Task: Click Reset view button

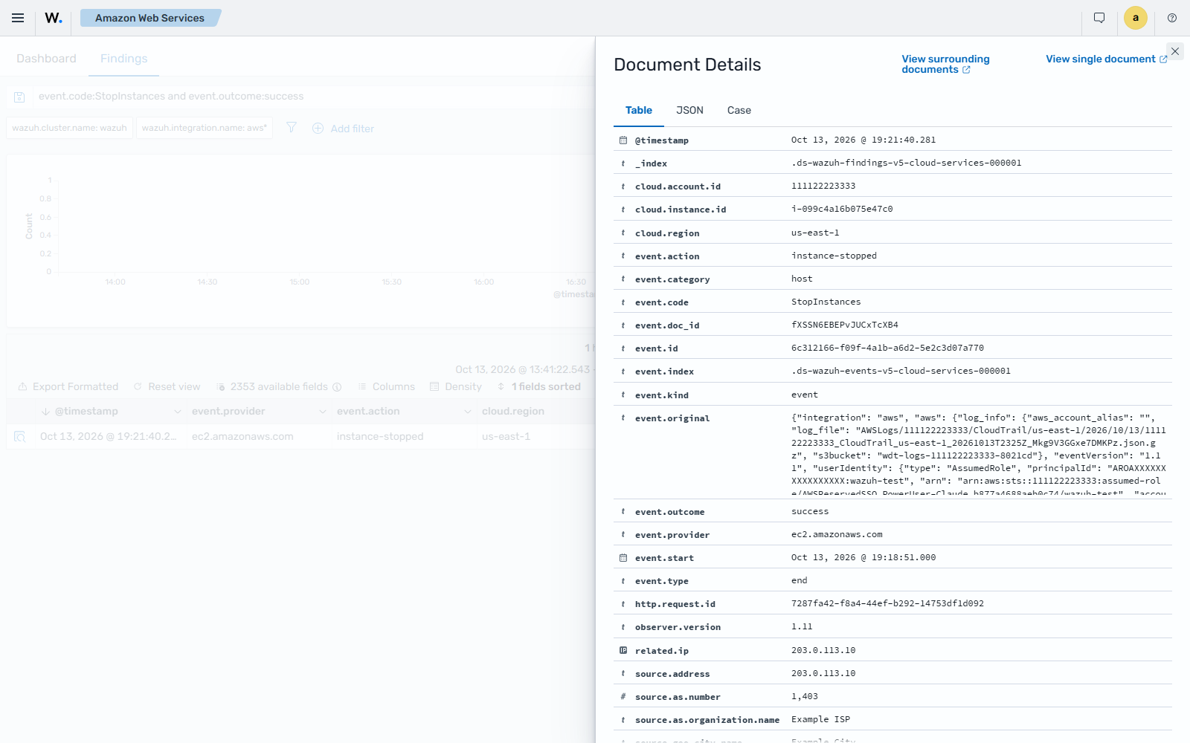Action: click(x=167, y=386)
